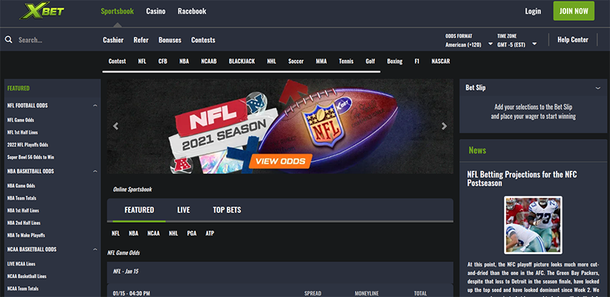
Task: Filter featured odds by NFL
Action: tap(115, 233)
